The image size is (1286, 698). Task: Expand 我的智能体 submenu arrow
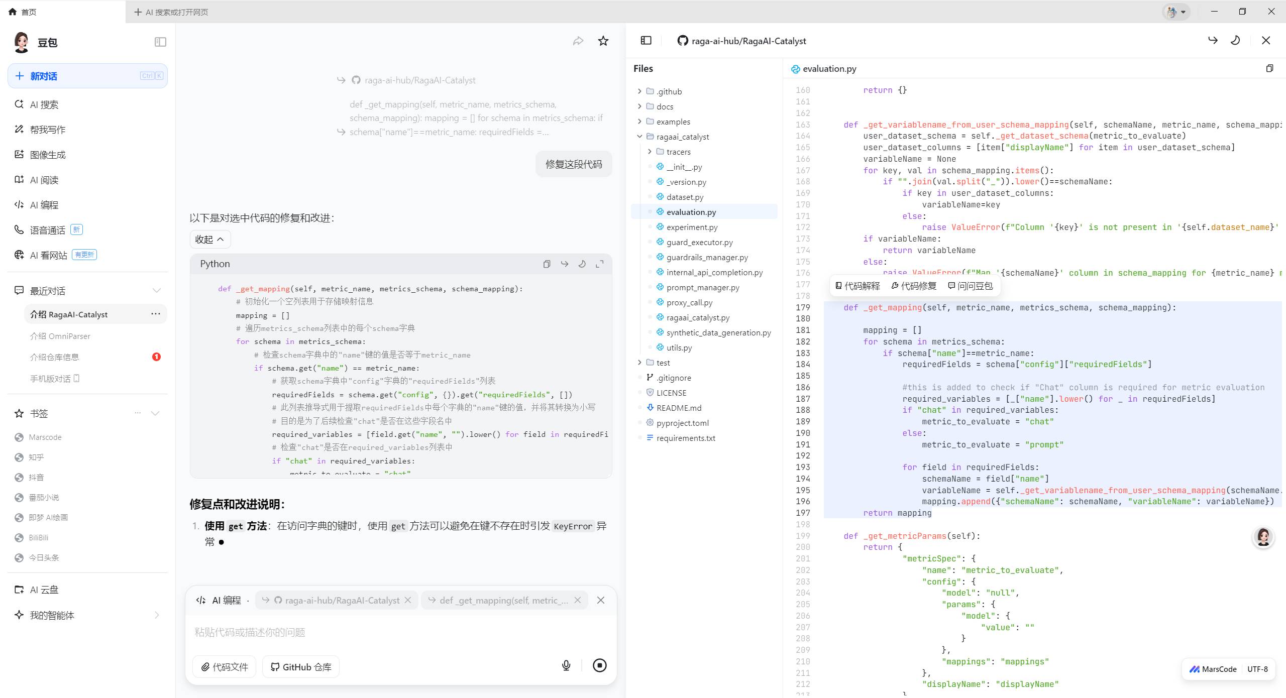click(157, 615)
